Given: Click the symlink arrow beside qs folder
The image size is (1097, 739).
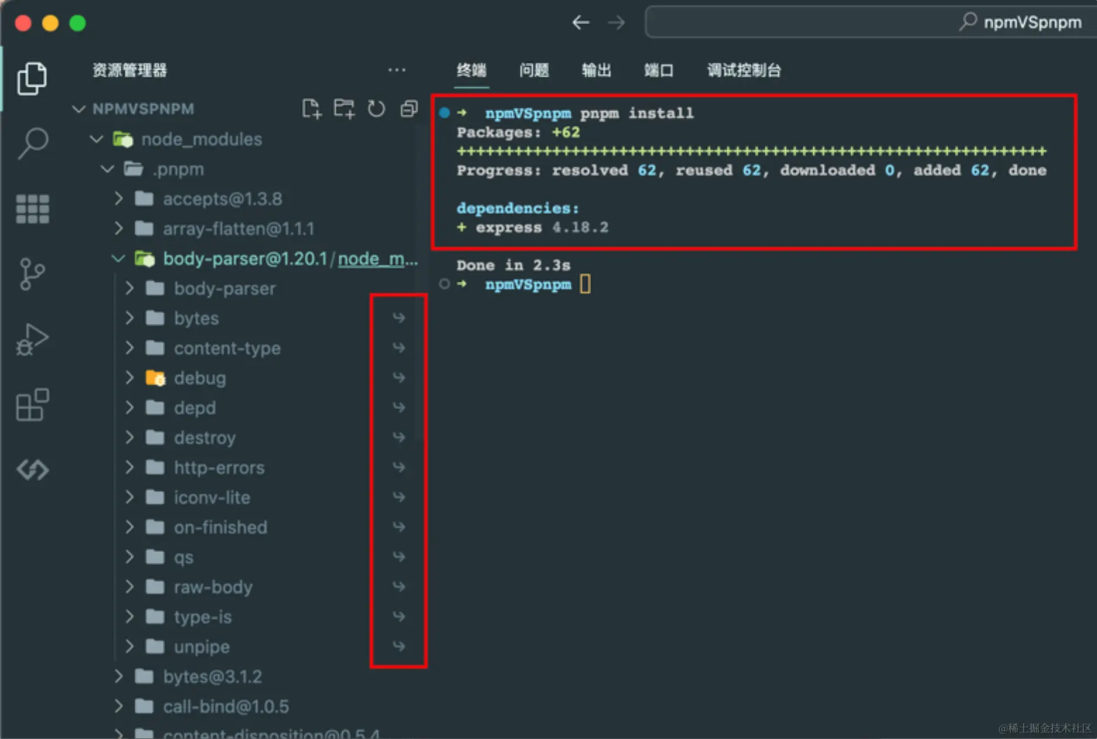Looking at the screenshot, I should click(399, 556).
